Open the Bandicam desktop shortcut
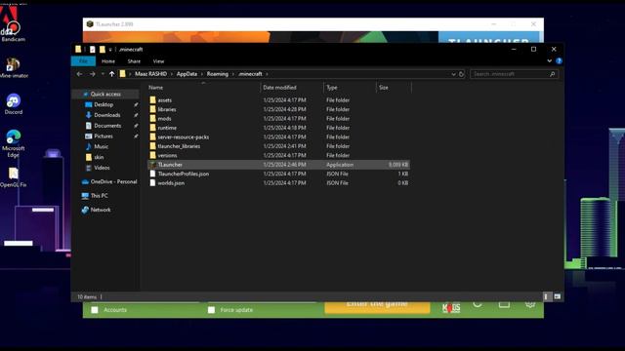 tap(13, 31)
